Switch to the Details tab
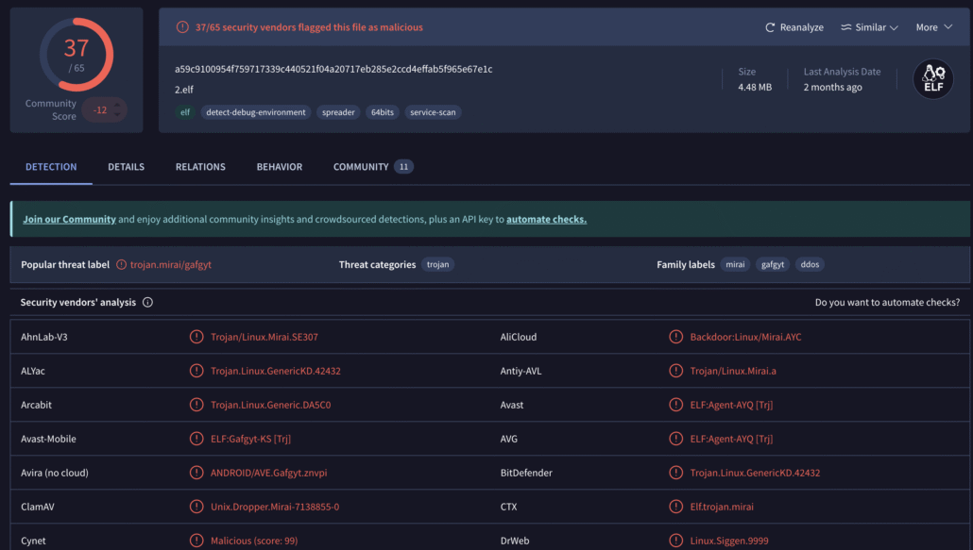This screenshot has height=550, width=973. point(126,167)
